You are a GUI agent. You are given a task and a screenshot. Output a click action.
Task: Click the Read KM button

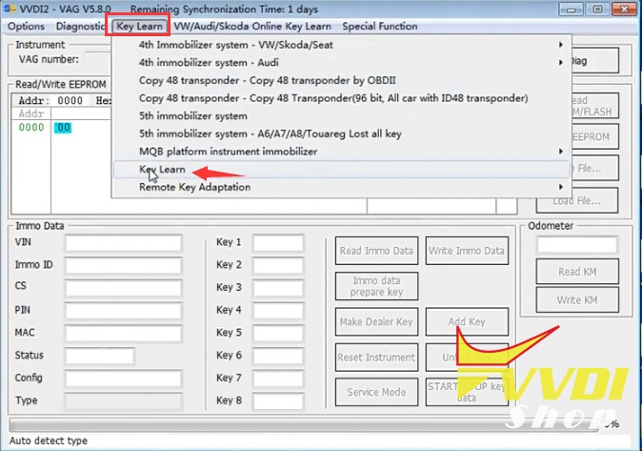coord(577,272)
